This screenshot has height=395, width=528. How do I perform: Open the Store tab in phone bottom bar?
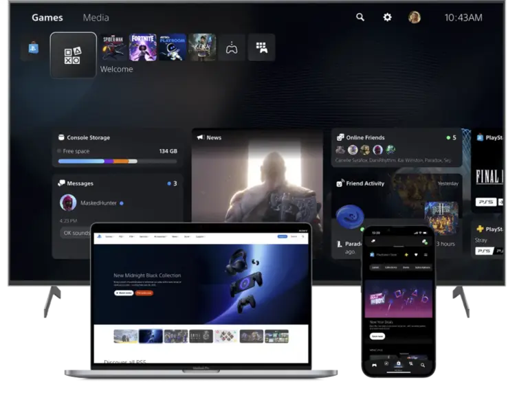(x=398, y=363)
